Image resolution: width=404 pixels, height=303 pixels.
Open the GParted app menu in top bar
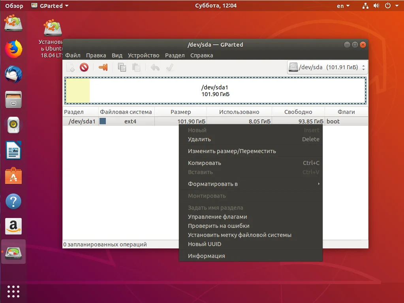tap(49, 6)
